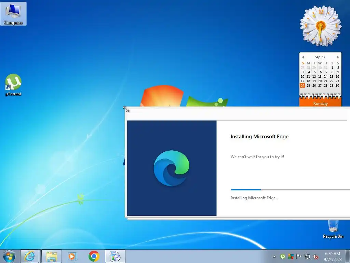Click the Edge installer title bar
This screenshot has height=263, width=350.
click(238, 114)
